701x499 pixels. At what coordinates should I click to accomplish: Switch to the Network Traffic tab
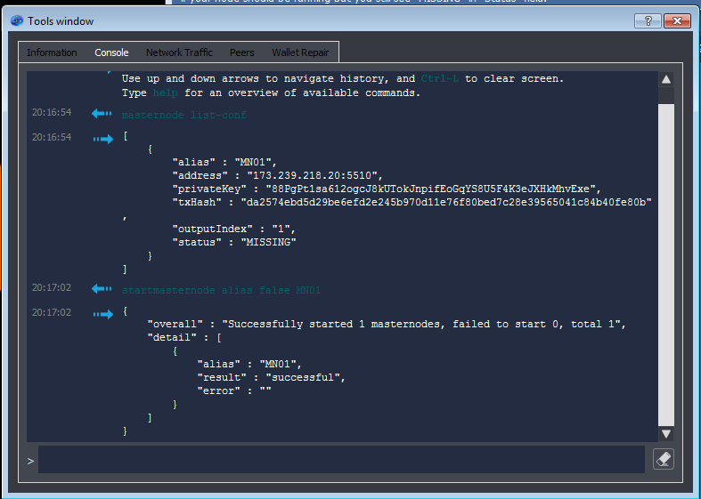pyautogui.click(x=179, y=52)
